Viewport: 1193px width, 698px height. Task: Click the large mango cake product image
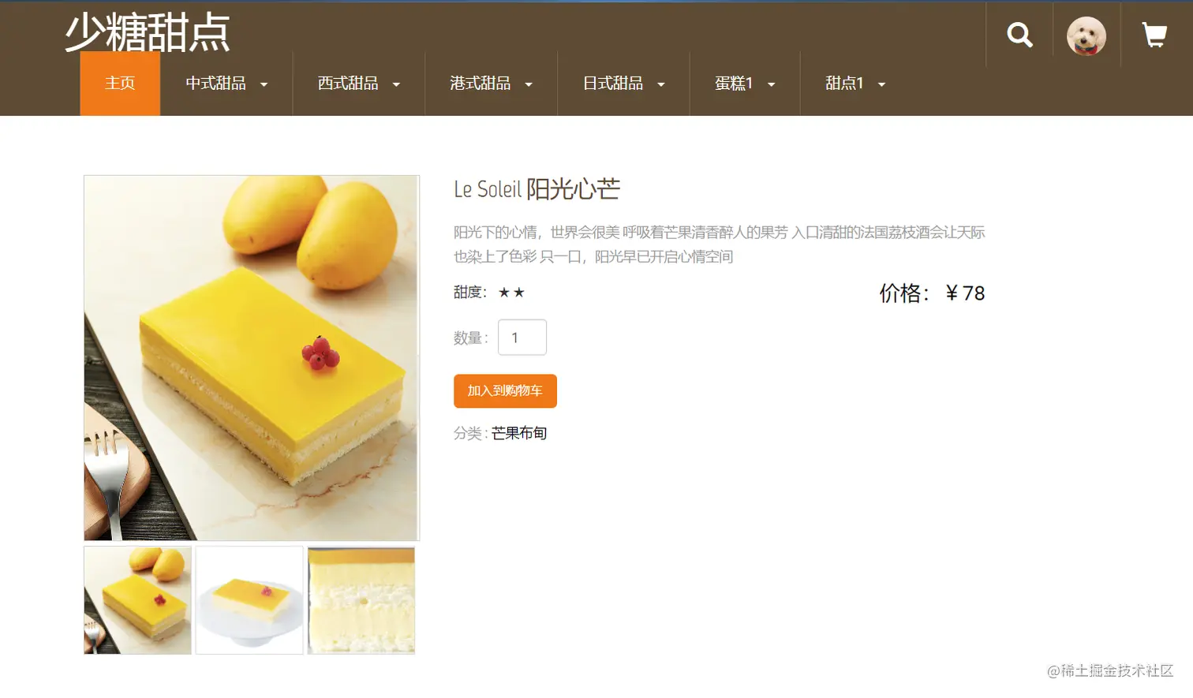252,358
